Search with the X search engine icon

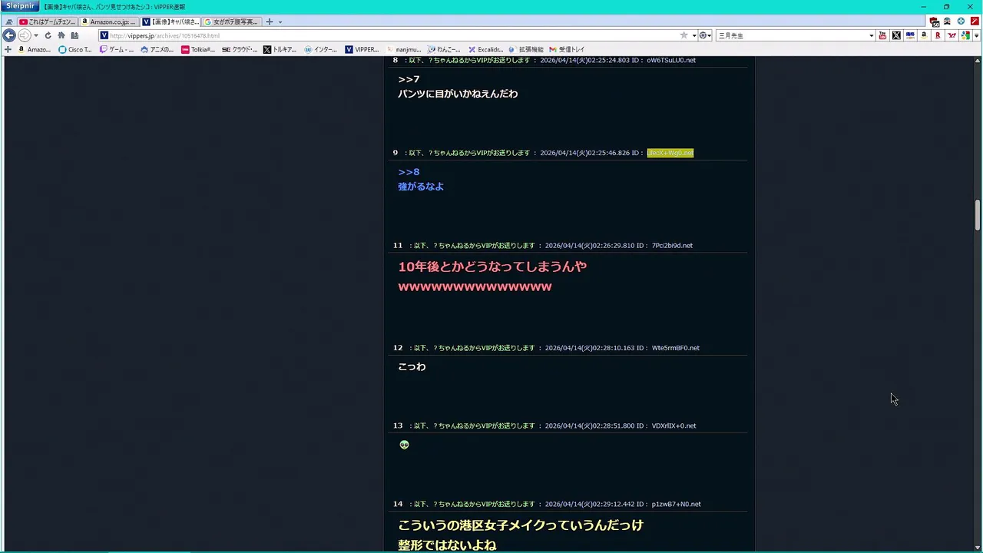pos(896,35)
